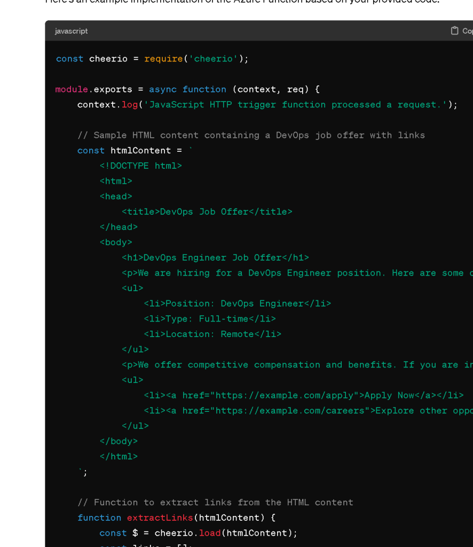Click the <title>DevOps Job Offer</title> line
Viewport: 473px width, 547px height.
point(207,212)
